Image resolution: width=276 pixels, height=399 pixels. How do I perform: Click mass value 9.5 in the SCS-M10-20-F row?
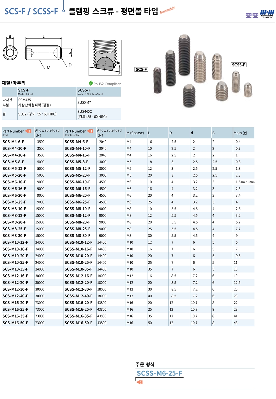[238, 256]
